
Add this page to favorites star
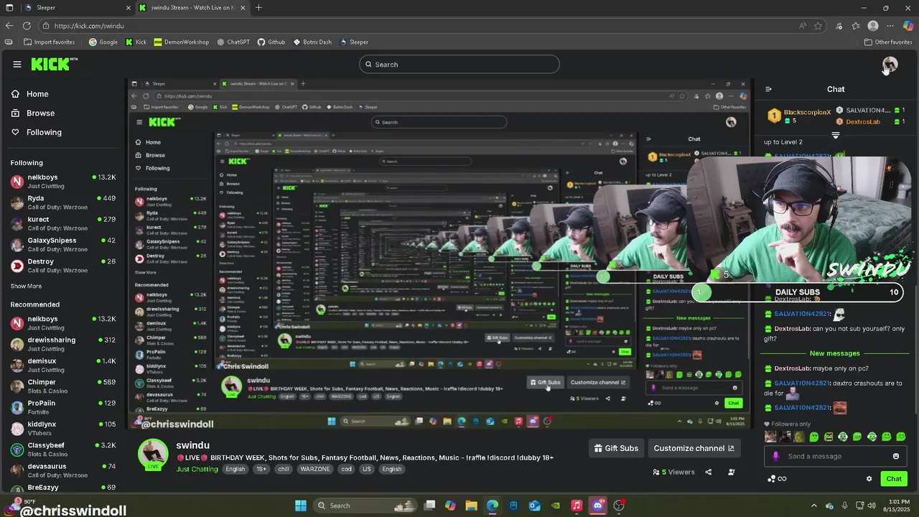pos(818,26)
